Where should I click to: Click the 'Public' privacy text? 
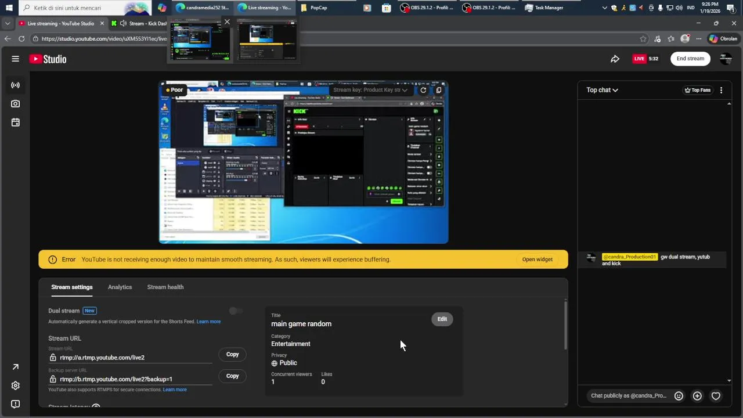[x=288, y=363]
